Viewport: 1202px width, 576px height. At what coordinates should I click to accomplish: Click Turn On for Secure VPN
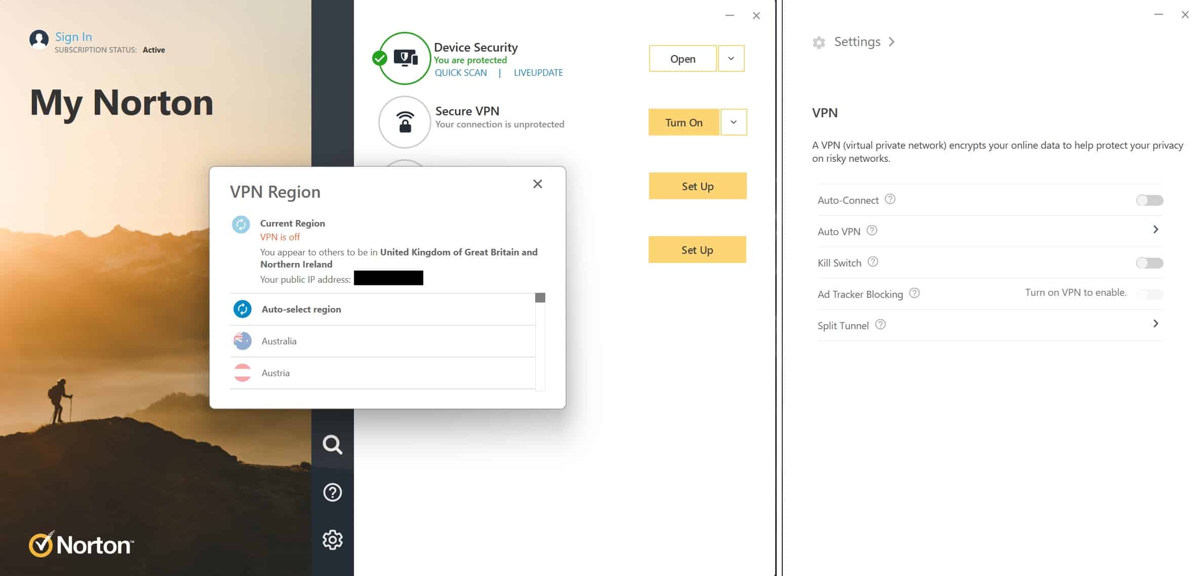pyautogui.click(x=684, y=122)
